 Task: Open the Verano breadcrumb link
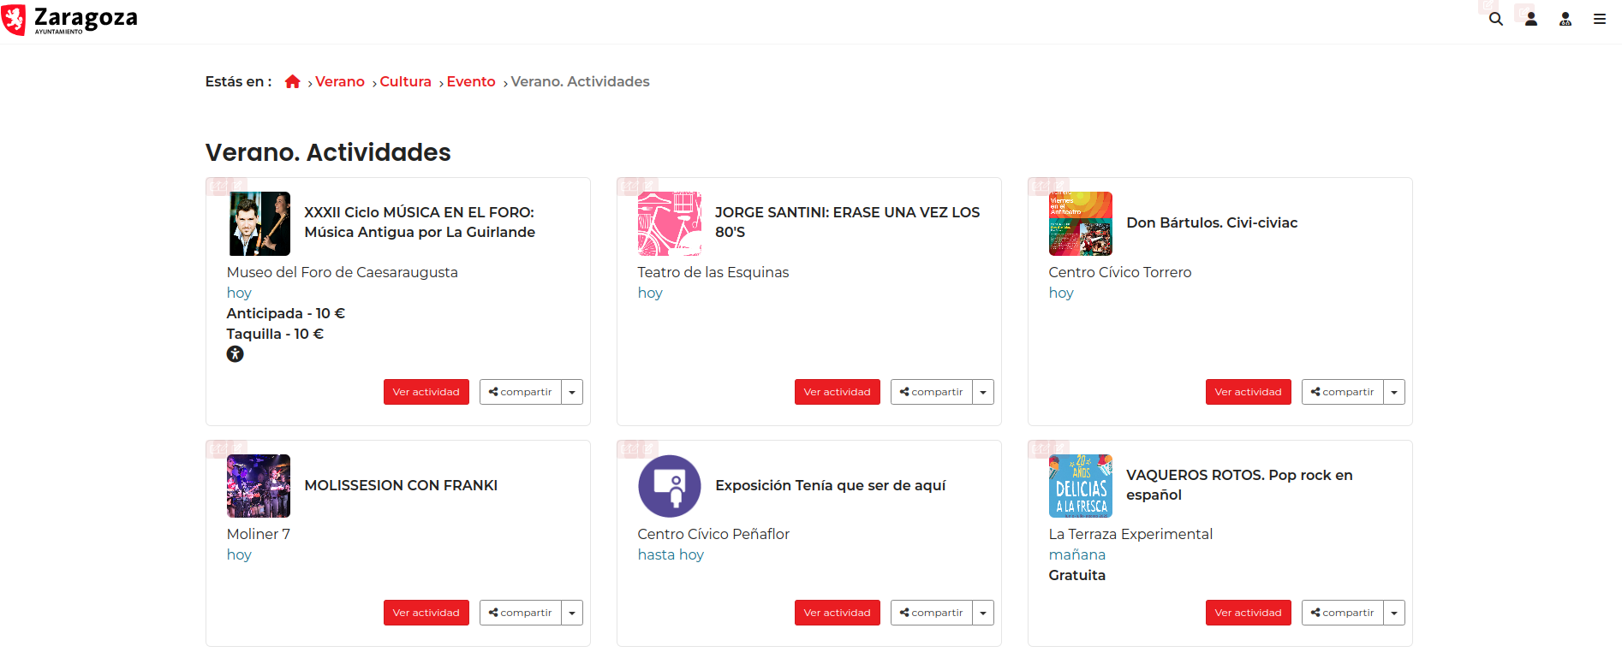coord(340,81)
